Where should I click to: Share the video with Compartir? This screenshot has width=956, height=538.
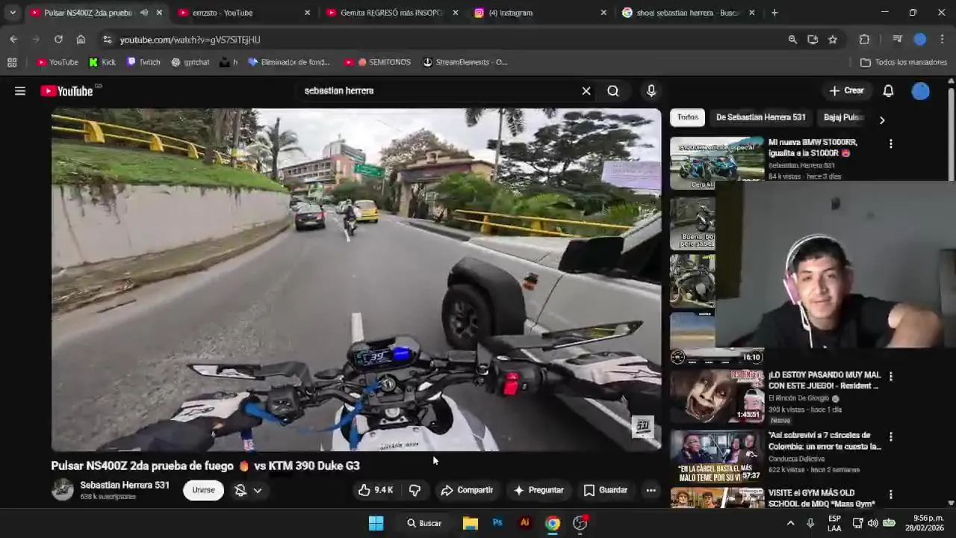tap(467, 490)
